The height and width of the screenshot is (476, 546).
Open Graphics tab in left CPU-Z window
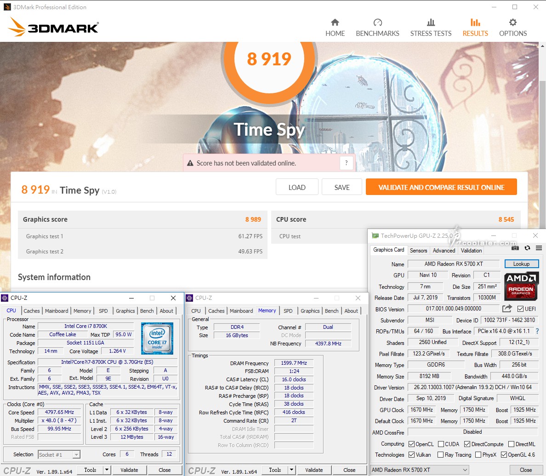click(x=125, y=311)
